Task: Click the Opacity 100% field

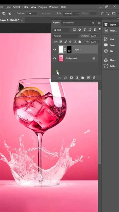Action: [x=93, y=36]
